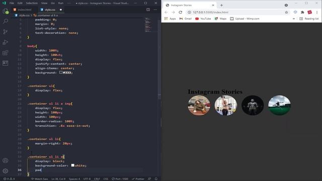Click the Watch Sass status item
This screenshot has height=181, width=322.
(39, 179)
